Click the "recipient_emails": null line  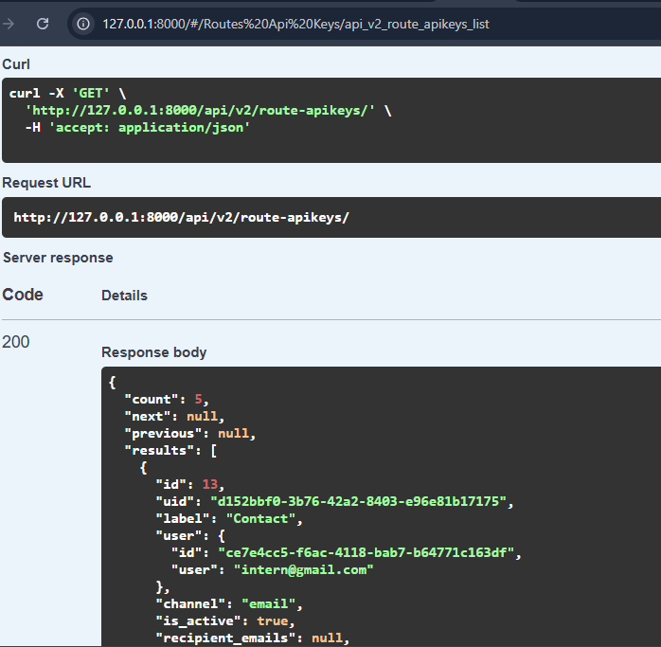[x=253, y=638]
